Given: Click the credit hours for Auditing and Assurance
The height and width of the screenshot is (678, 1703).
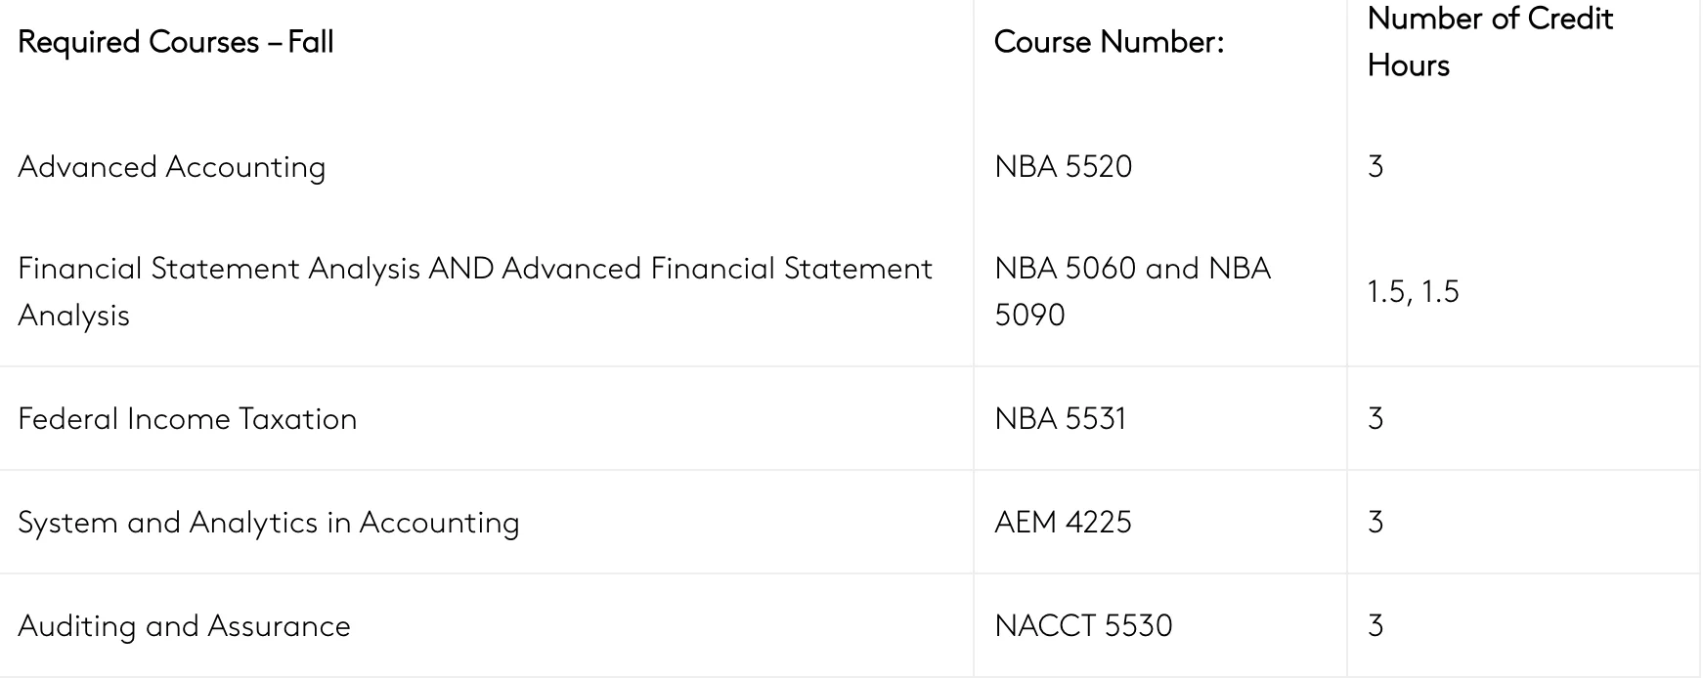Looking at the screenshot, I should 1375,626.
